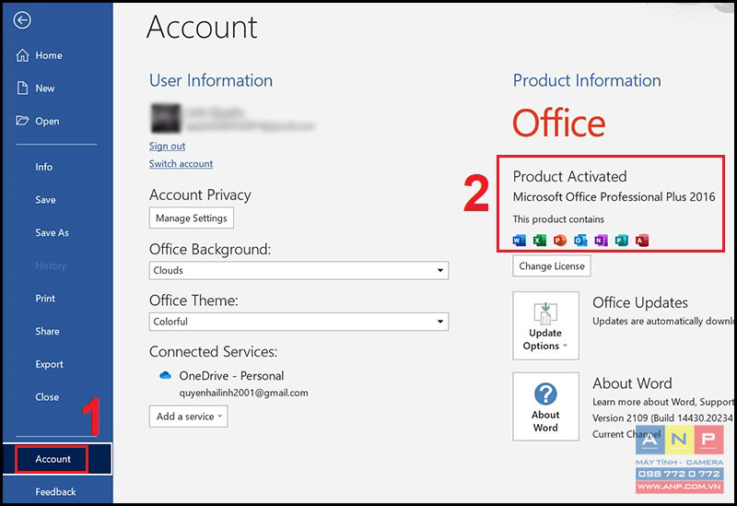Click the Home house icon
The width and height of the screenshot is (737, 506).
coord(22,55)
